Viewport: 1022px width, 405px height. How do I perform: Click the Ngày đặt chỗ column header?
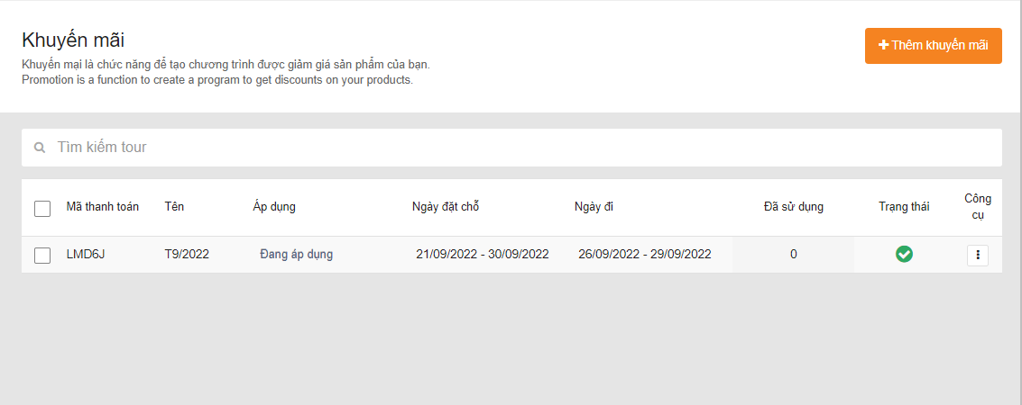[446, 207]
